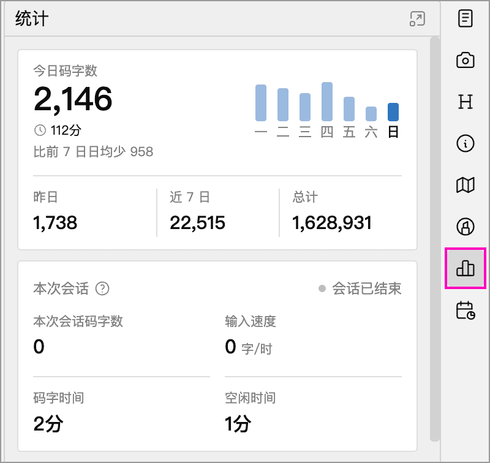Pop out the 统计 panel window icon
This screenshot has height=463, width=490.
[x=417, y=19]
